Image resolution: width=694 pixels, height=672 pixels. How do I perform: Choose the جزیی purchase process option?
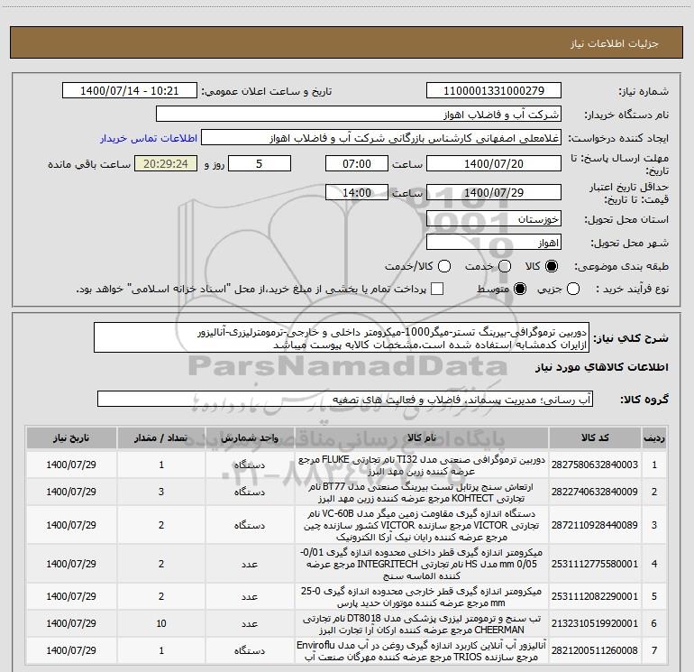point(573,289)
